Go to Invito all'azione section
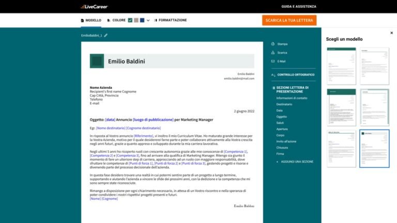The image size is (397, 223). pos(286,141)
